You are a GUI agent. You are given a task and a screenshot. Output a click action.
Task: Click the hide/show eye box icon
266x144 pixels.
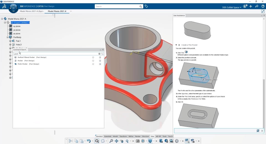pyautogui.click(x=193, y=141)
